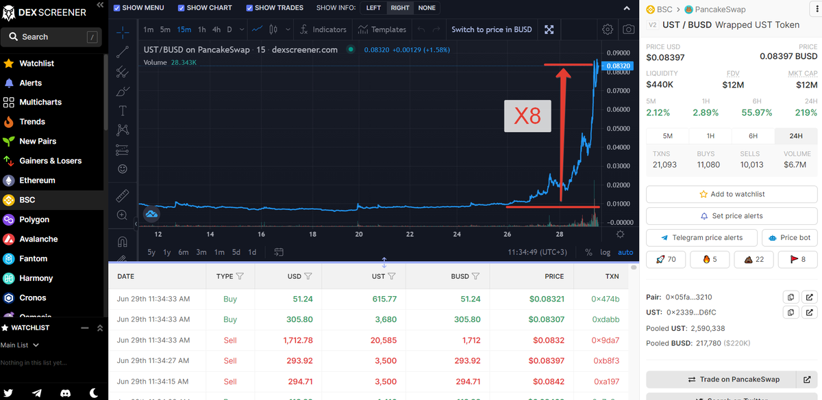Open the Main List dropdown

[x=20, y=345]
